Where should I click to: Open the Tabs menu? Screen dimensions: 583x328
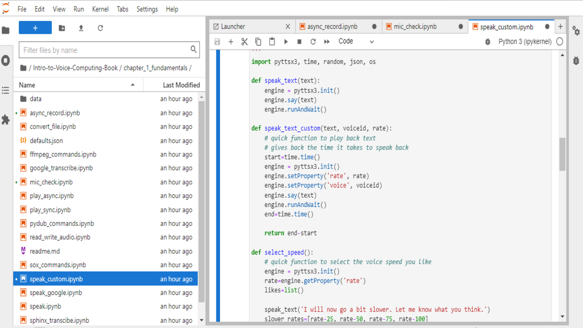(123, 9)
